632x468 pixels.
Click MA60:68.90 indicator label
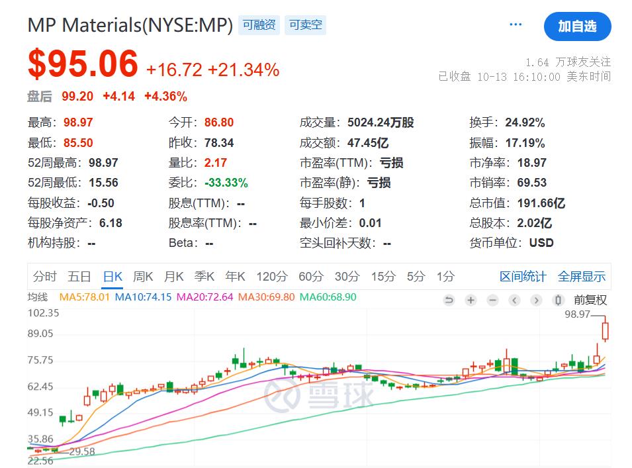pyautogui.click(x=328, y=297)
